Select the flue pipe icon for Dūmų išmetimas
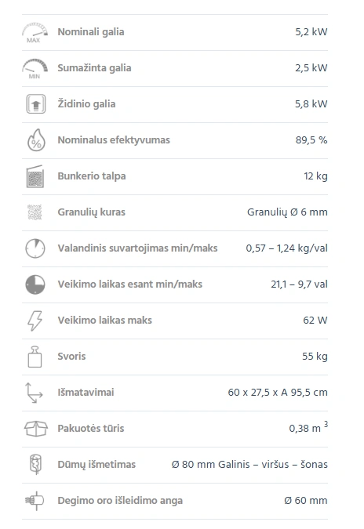Viewport: 364px width, 529px height. coord(36,465)
